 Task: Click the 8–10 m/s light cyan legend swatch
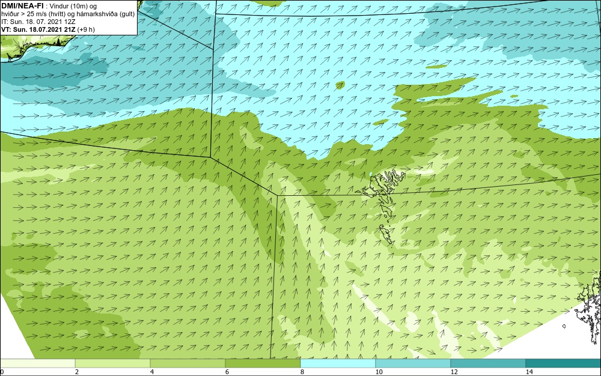338,363
